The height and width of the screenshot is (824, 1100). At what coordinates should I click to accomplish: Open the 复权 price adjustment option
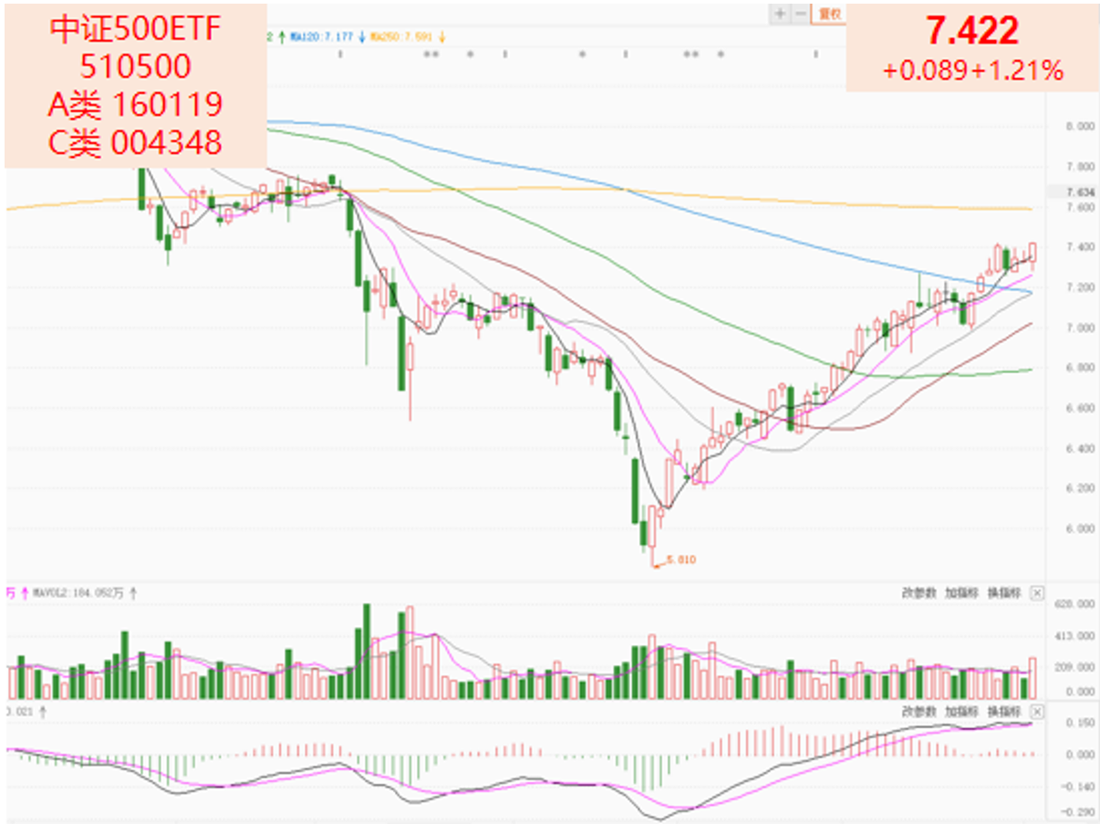point(829,14)
